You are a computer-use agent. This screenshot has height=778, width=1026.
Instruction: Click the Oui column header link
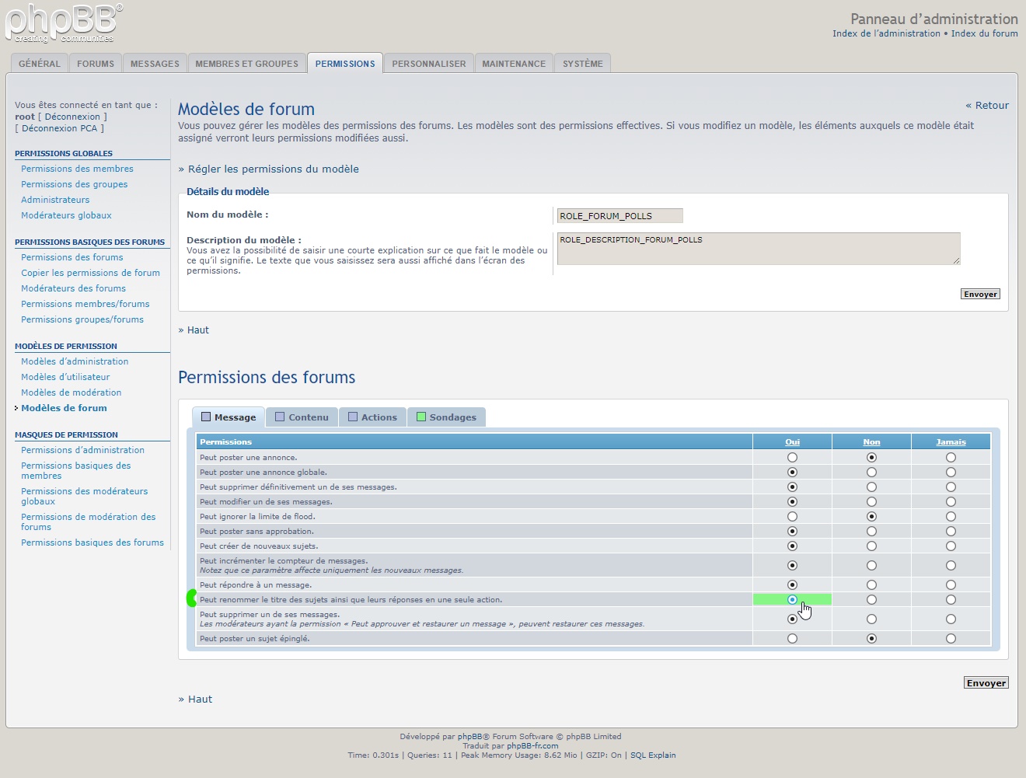[792, 442]
